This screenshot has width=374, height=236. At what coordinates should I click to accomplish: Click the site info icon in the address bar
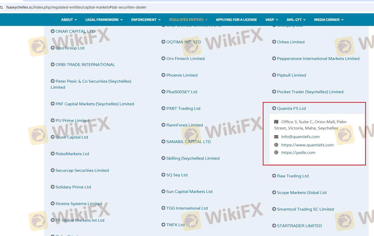pyautogui.click(x=2, y=7)
